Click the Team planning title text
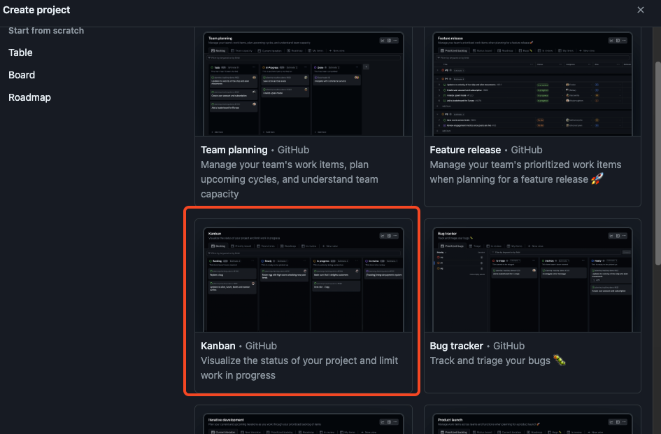This screenshot has width=661, height=434. pos(234,150)
